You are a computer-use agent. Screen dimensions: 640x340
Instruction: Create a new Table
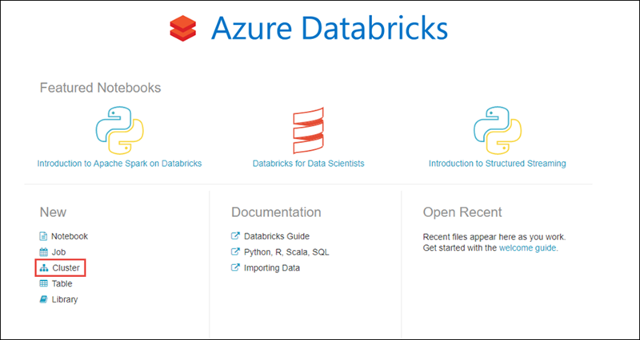[x=62, y=283]
